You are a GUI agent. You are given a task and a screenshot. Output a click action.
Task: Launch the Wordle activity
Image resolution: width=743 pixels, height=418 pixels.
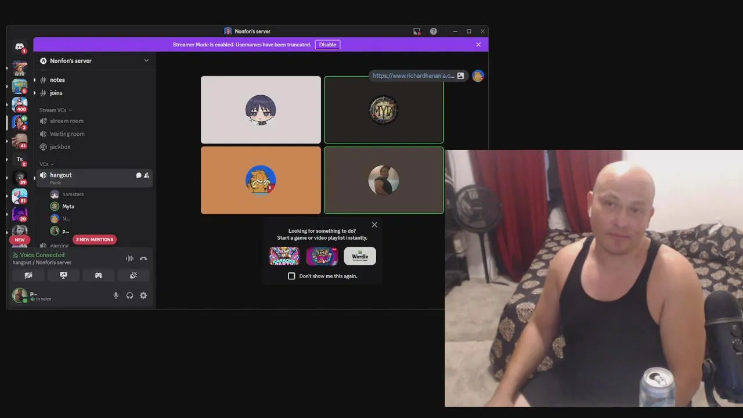click(x=360, y=256)
